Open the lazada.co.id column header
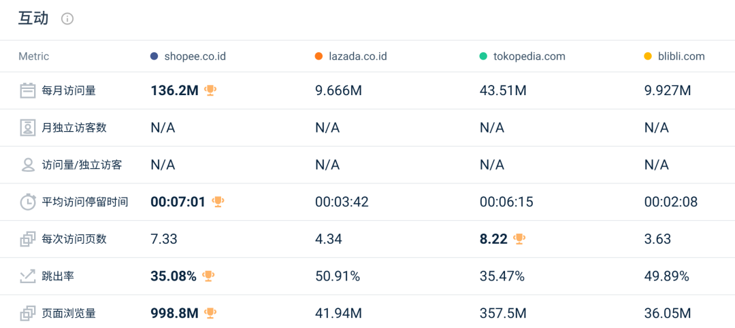Viewport: 735px width, 328px height. 358,56
